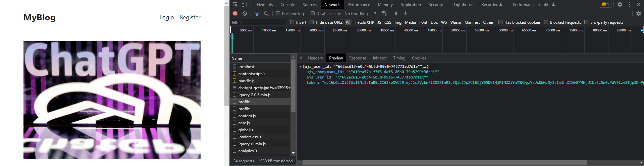Select the localhost document request
Screen dimensions: 644x166
[x=260, y=67]
